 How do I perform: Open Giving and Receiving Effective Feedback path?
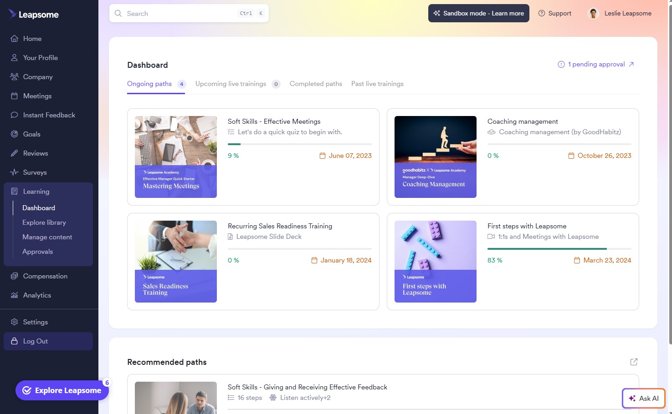[x=308, y=387]
